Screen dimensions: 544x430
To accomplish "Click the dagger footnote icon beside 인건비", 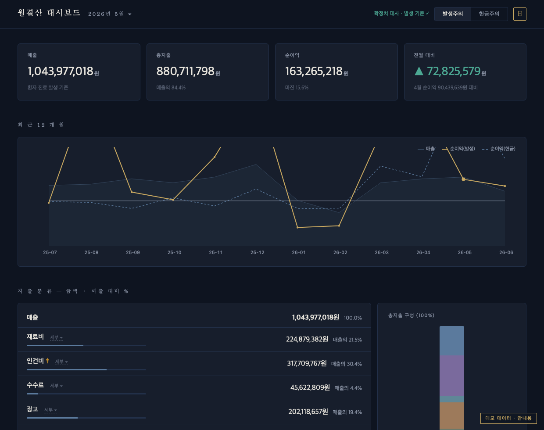I will pos(47,361).
